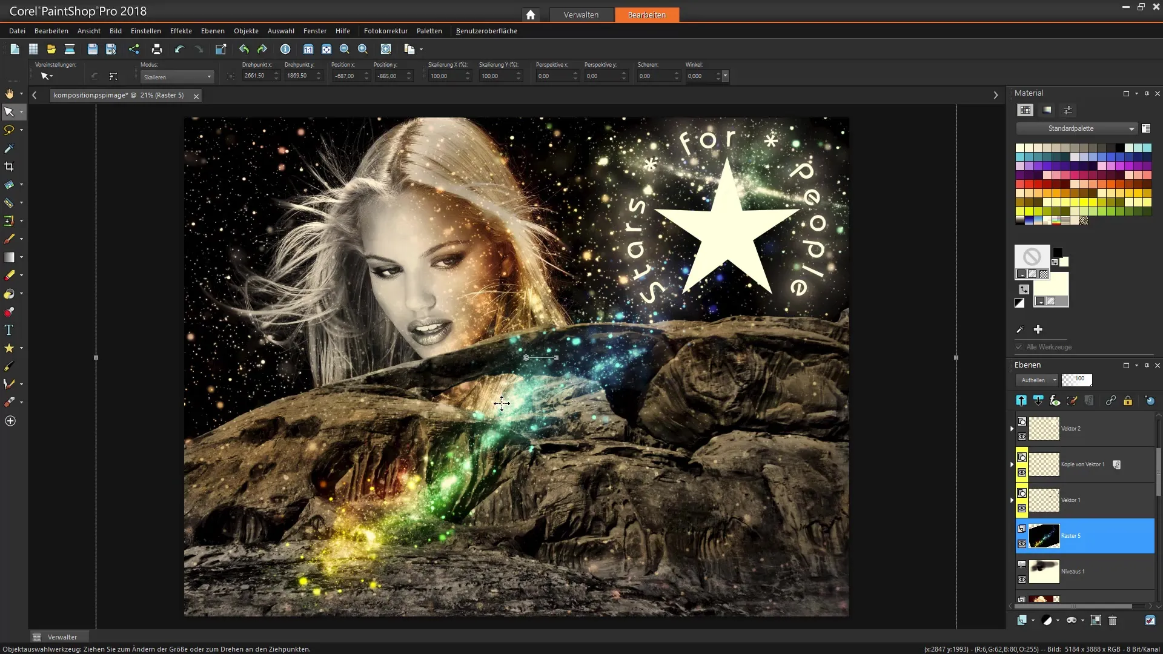1163x654 pixels.
Task: Close the komposition.pspimage document tab
Action: [x=196, y=96]
